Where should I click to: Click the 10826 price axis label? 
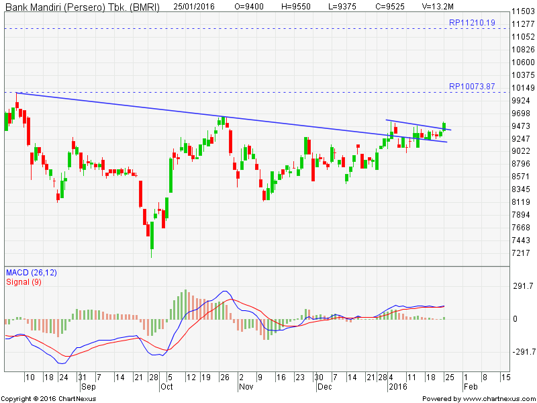[x=523, y=49]
